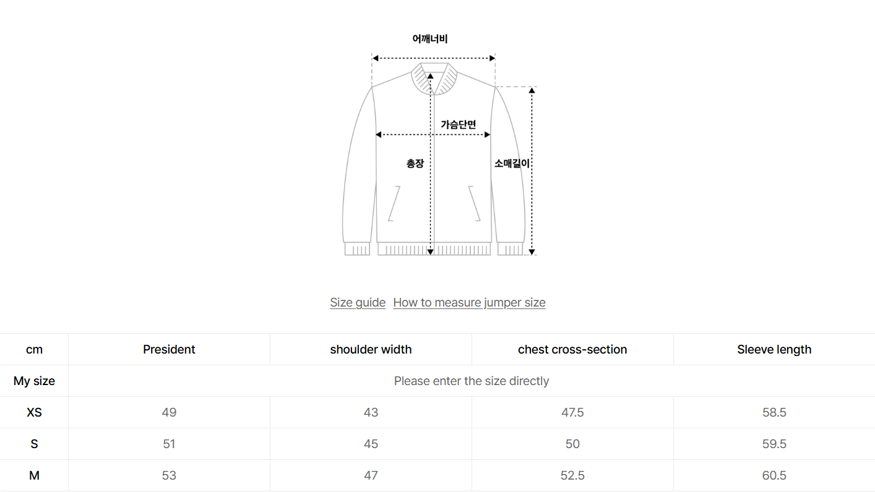Select the chest cross-section value 52.5 for M
This screenshot has height=492, width=875.
[572, 475]
